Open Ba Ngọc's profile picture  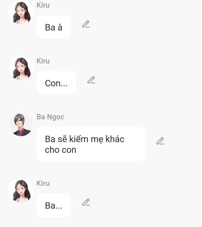coord(21,124)
